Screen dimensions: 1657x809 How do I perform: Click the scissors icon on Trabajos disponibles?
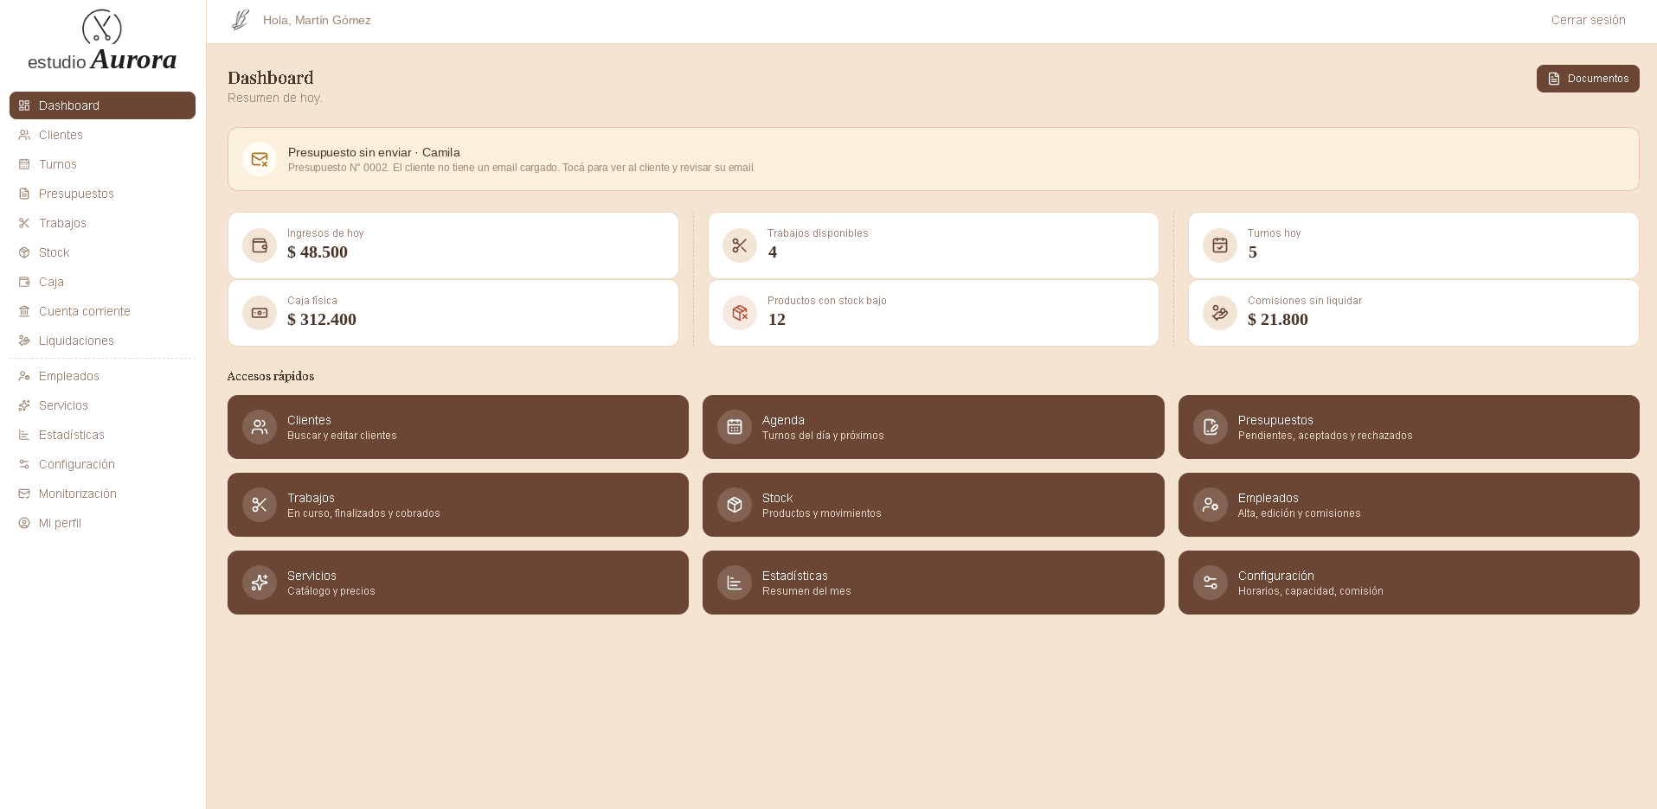[x=740, y=245]
